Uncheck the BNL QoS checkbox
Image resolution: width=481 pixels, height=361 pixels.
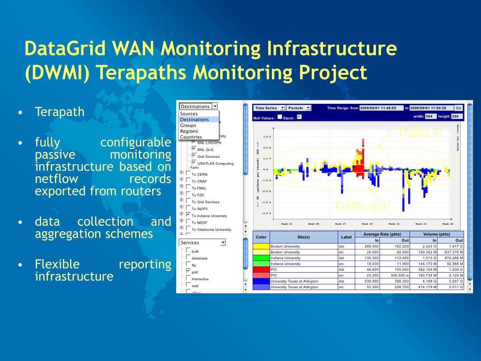coord(194,149)
